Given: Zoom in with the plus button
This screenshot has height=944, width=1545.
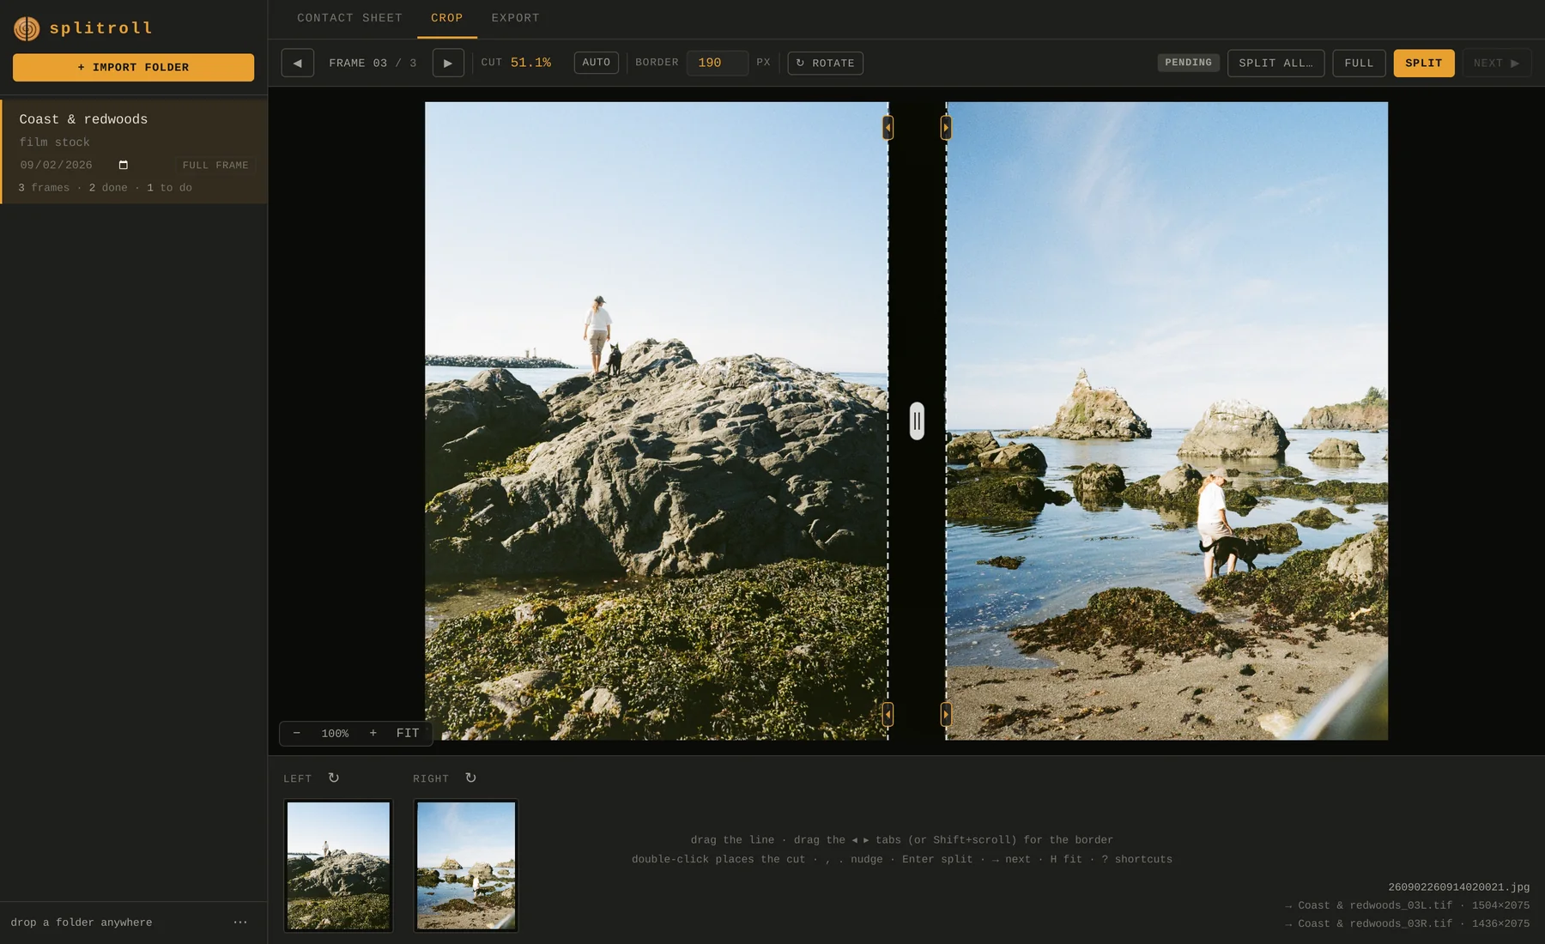Looking at the screenshot, I should click(x=373, y=733).
